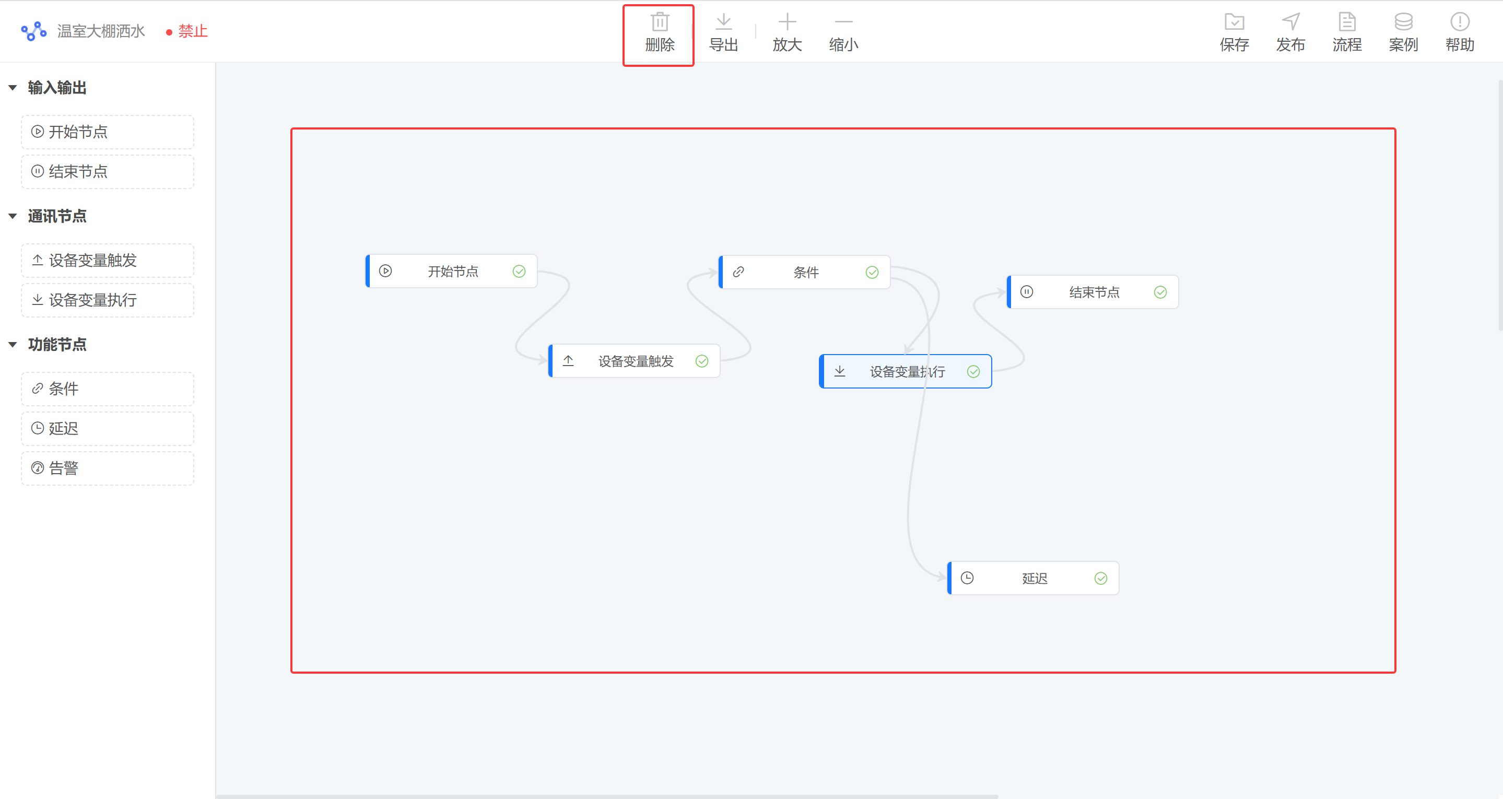Click the Publish (发布) toolbar button
Viewport: 1503px width, 799px height.
click(1290, 33)
